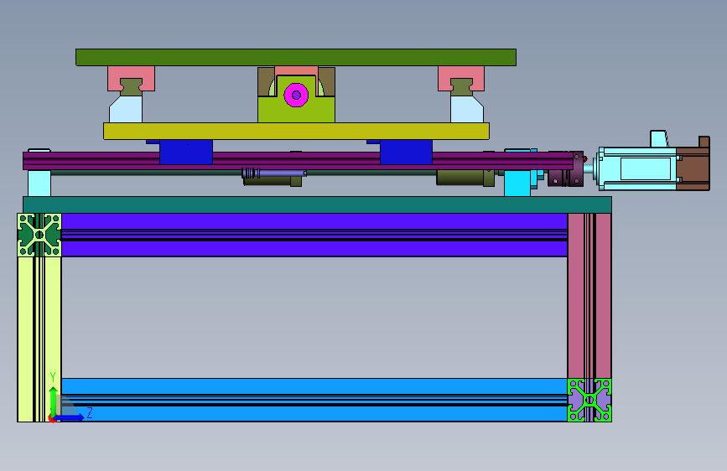Click the right blue carriage block
Image resolution: width=727 pixels, height=471 pixels.
[406, 152]
